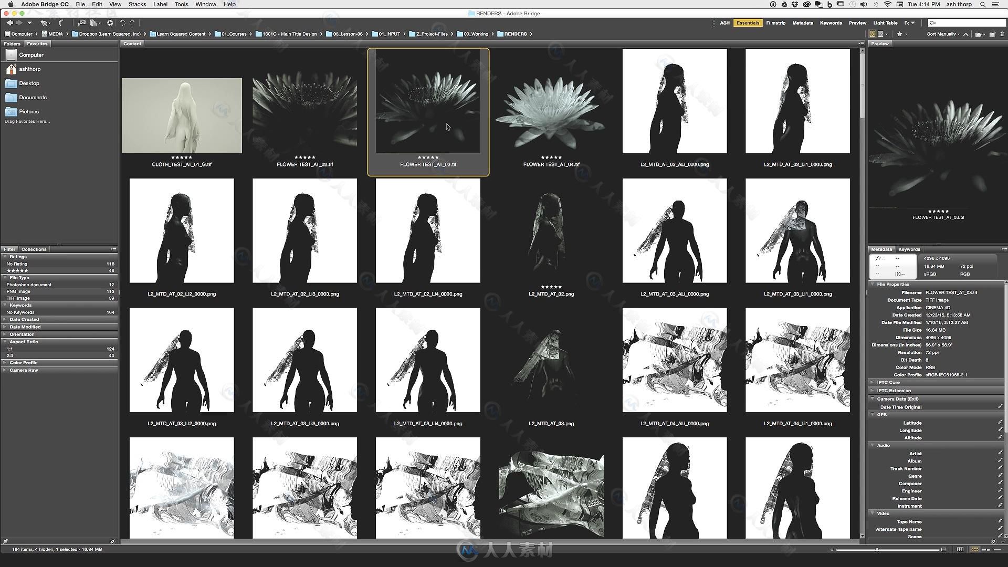The height and width of the screenshot is (567, 1008).
Task: Go forward with the right arrow icon
Action: pyautogui.click(x=19, y=23)
